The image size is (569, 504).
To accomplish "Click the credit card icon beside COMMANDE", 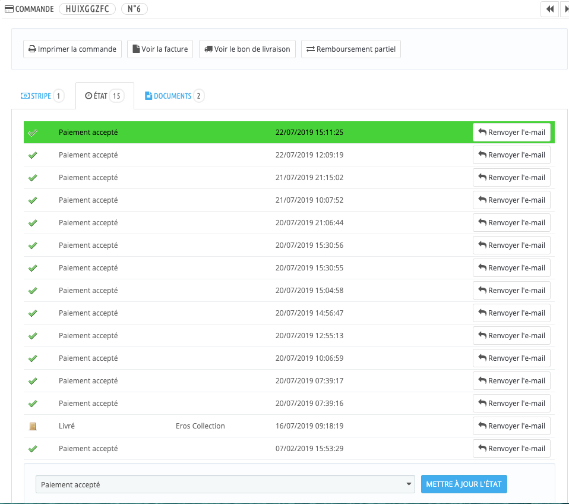I will point(9,9).
